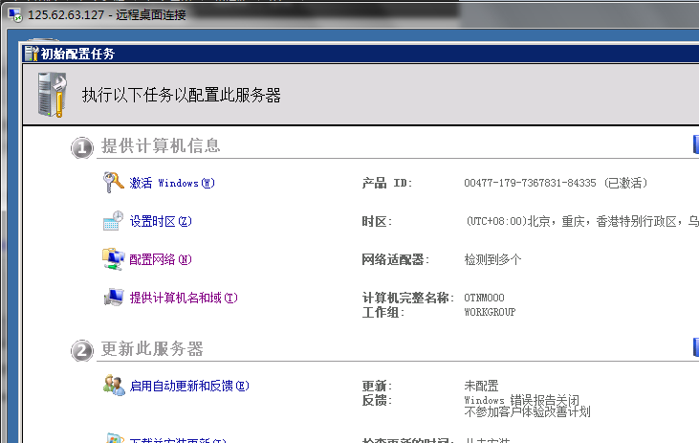The image size is (699, 443).
Task: Click the key icon beside 激活 Windows
Action: tap(113, 182)
